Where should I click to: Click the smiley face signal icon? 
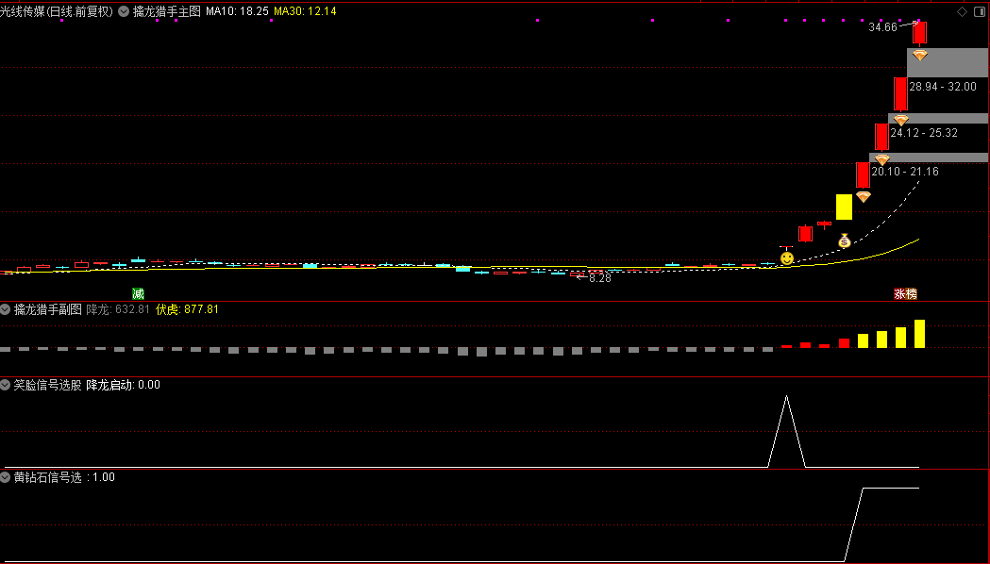pyautogui.click(x=787, y=258)
